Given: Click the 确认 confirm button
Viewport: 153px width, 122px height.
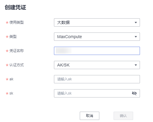Looking at the screenshot, I should [x=123, y=116].
